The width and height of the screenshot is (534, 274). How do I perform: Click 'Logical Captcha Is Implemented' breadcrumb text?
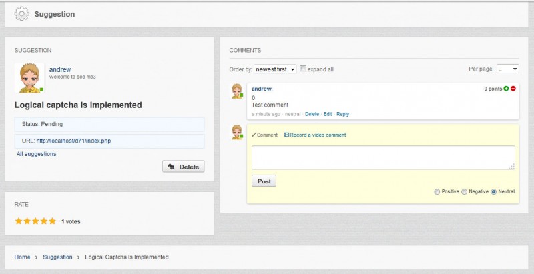coord(127,257)
